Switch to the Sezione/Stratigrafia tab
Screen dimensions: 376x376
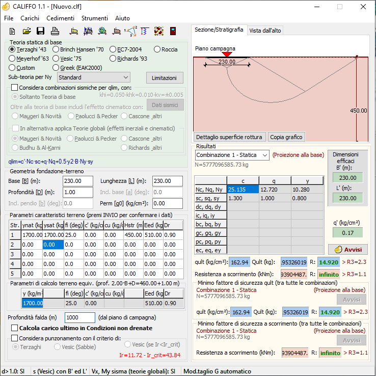(219, 30)
